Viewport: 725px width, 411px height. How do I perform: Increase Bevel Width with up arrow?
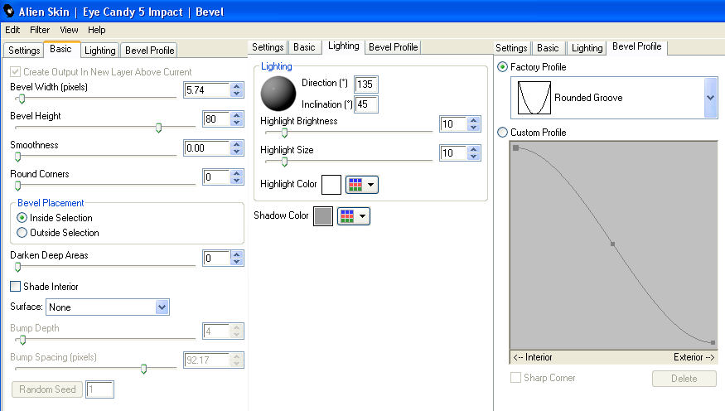pyautogui.click(x=237, y=86)
